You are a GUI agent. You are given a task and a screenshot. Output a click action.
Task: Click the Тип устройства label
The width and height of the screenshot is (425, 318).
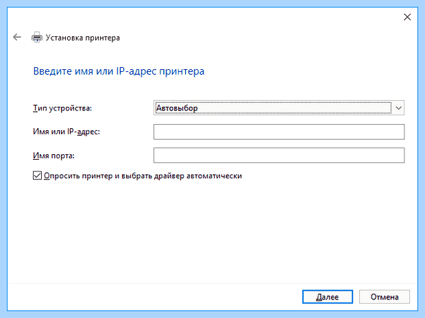[x=62, y=108]
